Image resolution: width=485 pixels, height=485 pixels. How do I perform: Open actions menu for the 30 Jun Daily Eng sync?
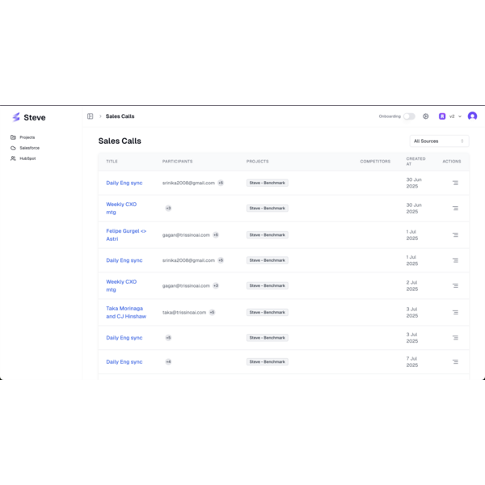[455, 183]
